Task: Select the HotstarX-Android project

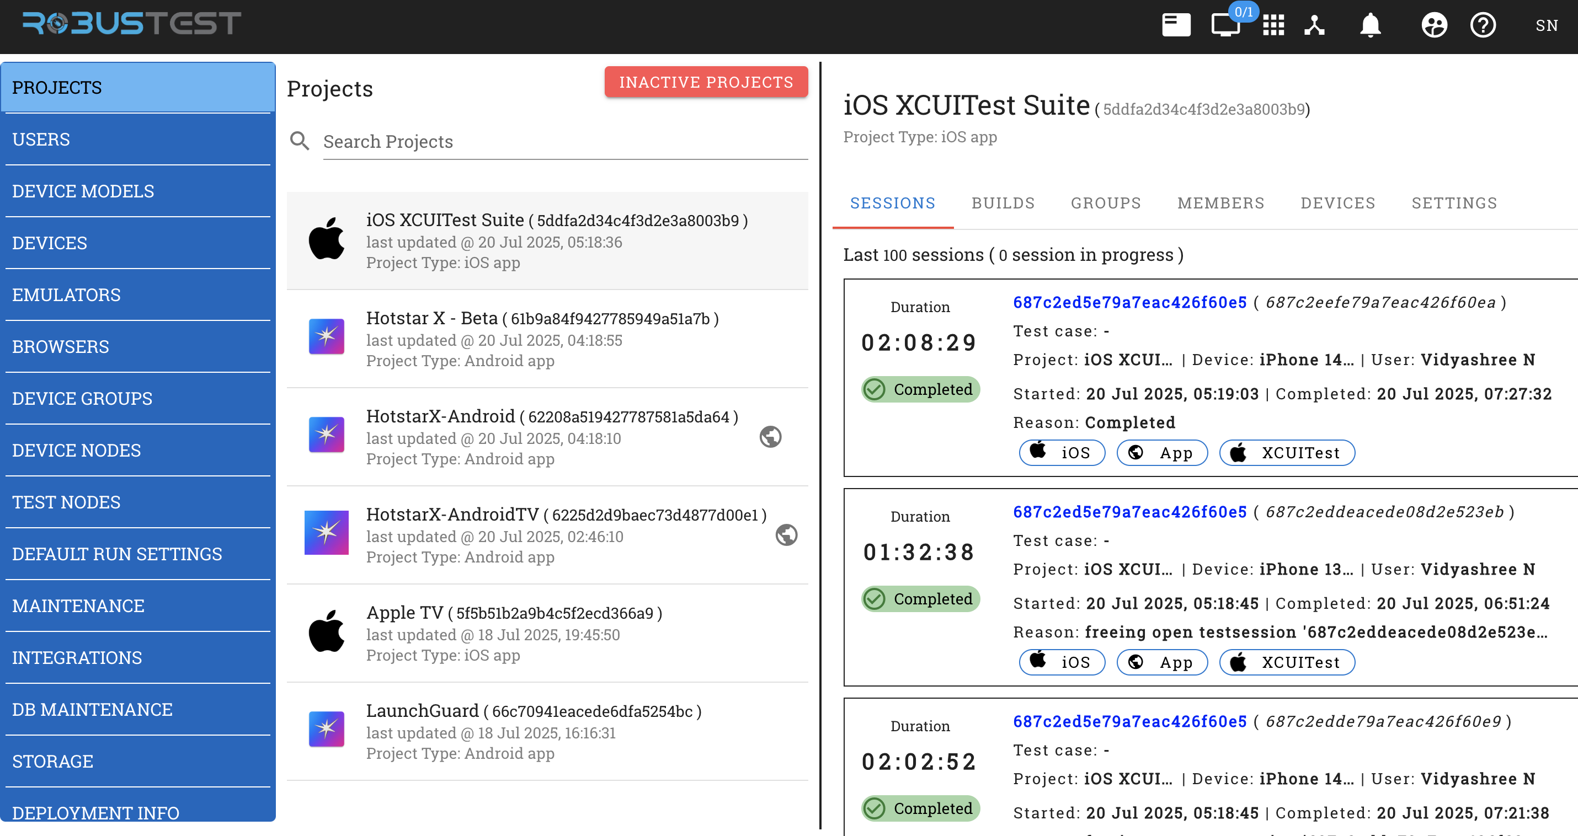Action: (547, 437)
